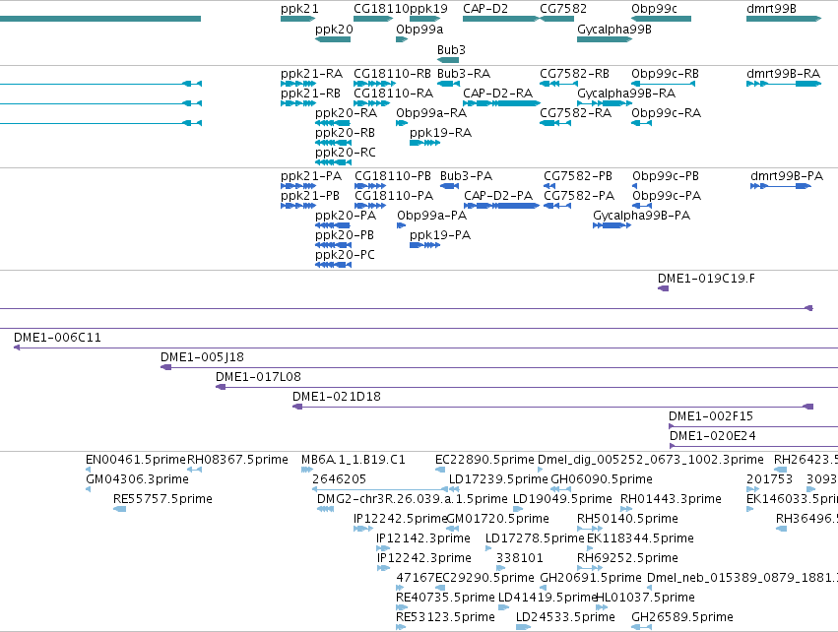Select protein ppk21-PB
The height and width of the screenshot is (632, 838).
[x=310, y=196]
